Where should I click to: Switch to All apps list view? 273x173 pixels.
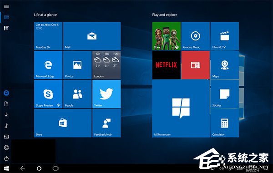click(x=6, y=28)
